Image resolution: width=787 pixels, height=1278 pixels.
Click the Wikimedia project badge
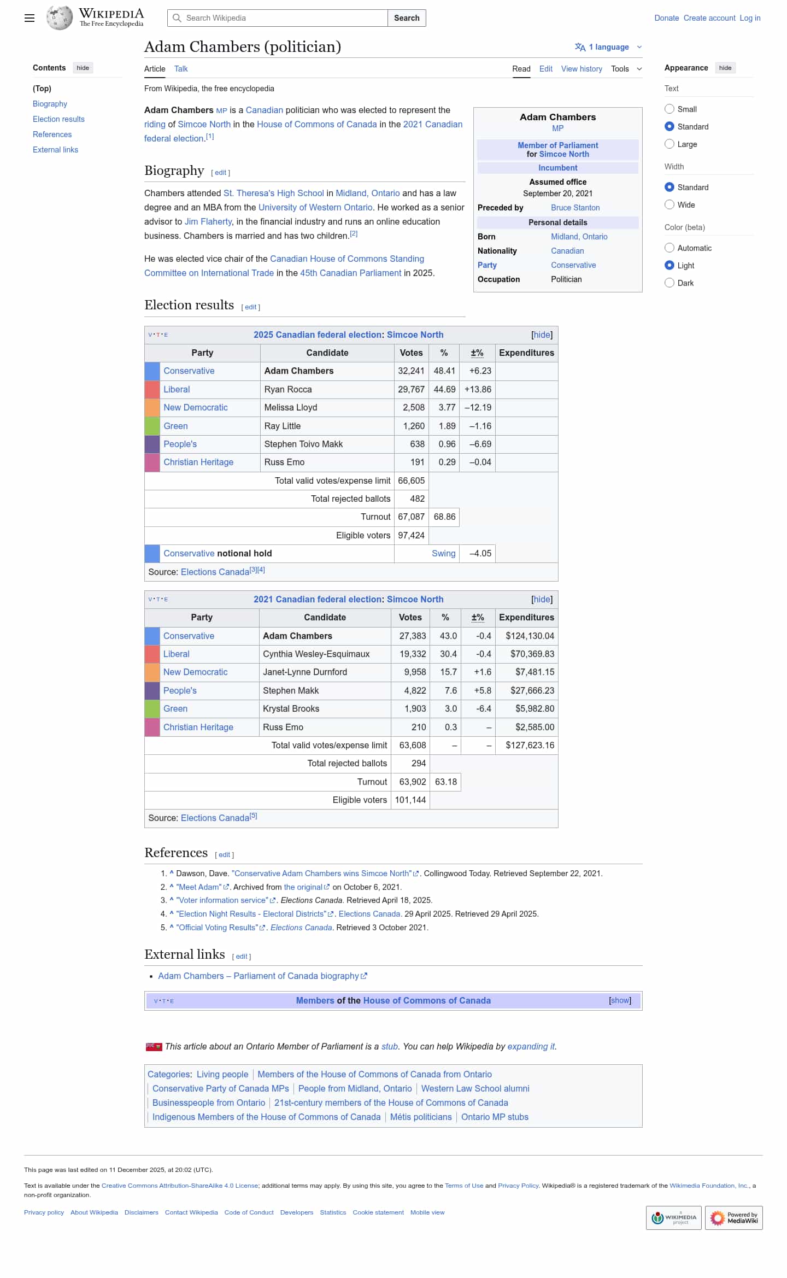coord(673,1217)
